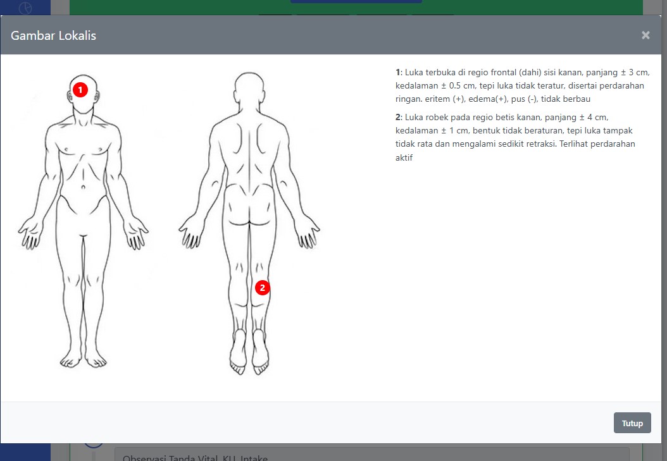Click the feet of the front-view figure
The height and width of the screenshot is (461, 667).
pos(83,359)
